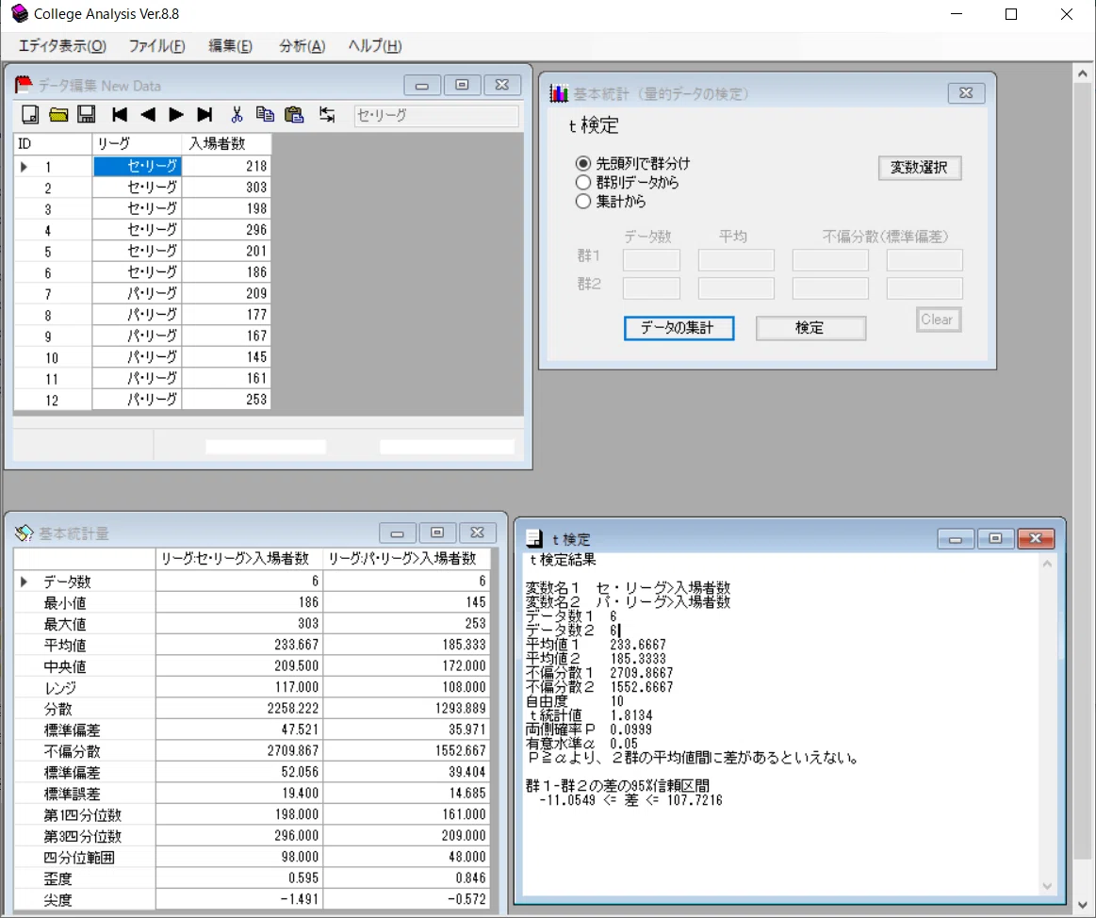Click データ編集 window title icon
The image size is (1096, 918).
[23, 86]
